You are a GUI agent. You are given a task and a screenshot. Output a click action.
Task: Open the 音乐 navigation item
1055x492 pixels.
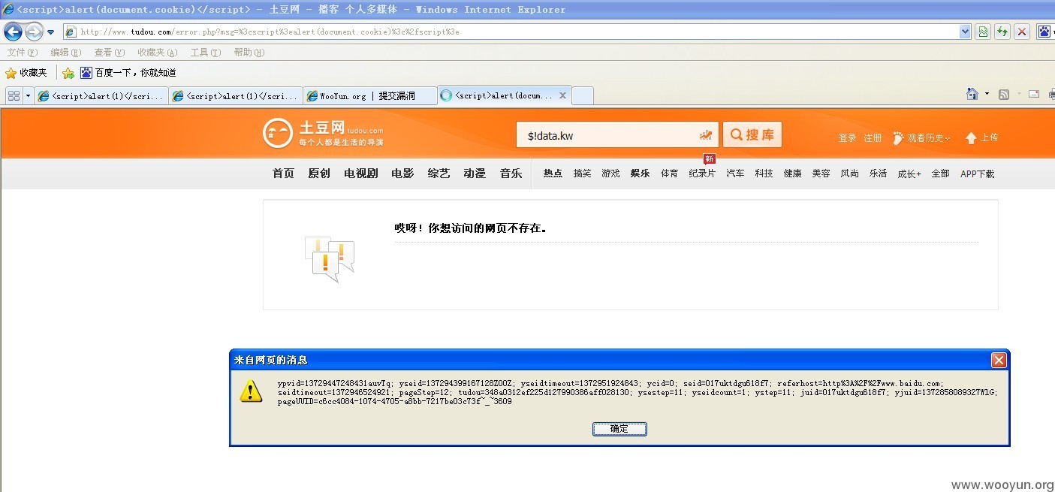(511, 174)
